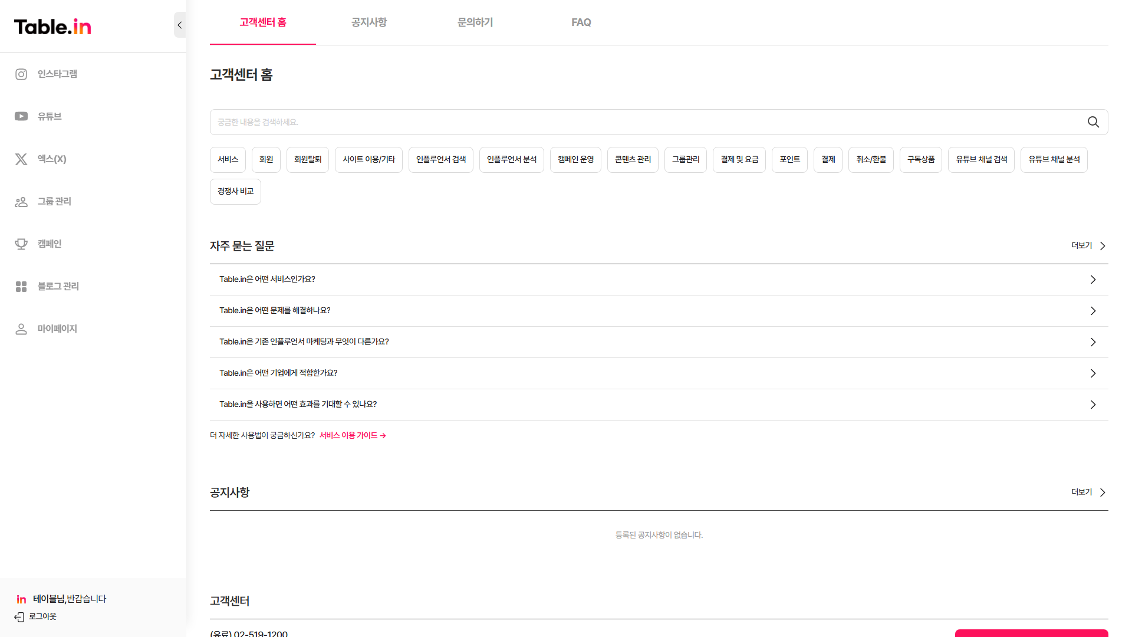
Task: Click the 로그아웃 link
Action: 42,617
